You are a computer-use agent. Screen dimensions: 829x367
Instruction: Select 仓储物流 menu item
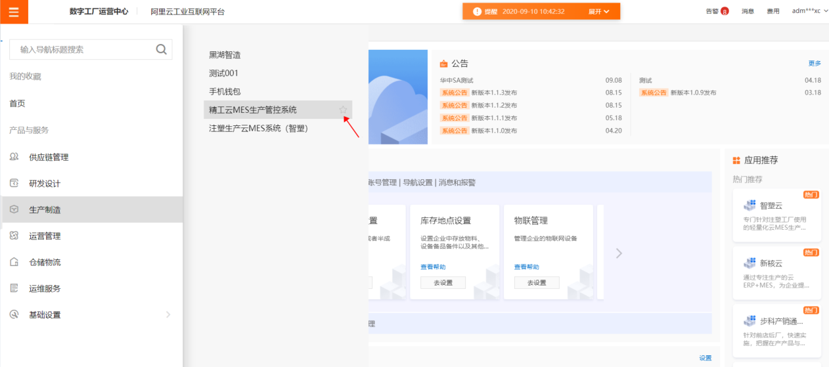91,262
